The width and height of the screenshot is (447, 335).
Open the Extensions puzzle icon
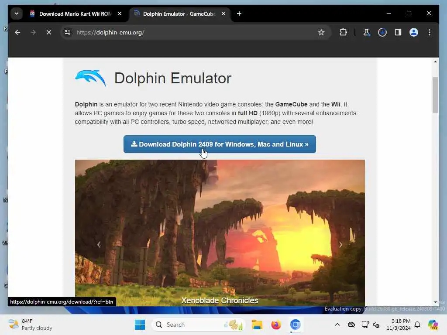coord(343,32)
